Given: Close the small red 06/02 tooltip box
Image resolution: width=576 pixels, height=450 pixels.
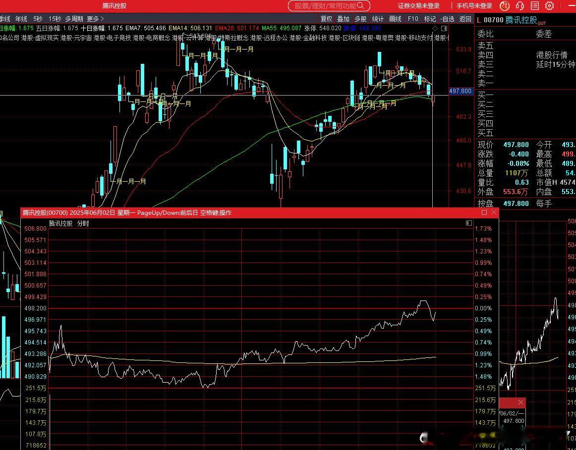Looking at the screenshot, I should coord(520,402).
